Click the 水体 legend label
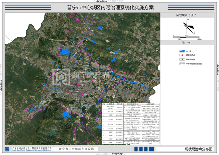 tap(188, 51)
